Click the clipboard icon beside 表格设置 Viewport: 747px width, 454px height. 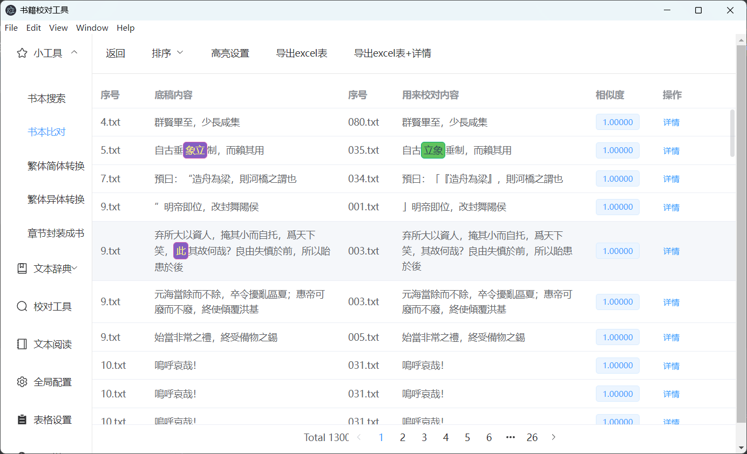point(22,419)
